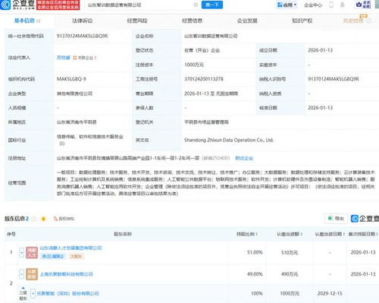The height and width of the screenshot is (303, 379).
Task: Select credit code 91370124MAK5LGBQ9R value
Action: pyautogui.click(x=83, y=36)
